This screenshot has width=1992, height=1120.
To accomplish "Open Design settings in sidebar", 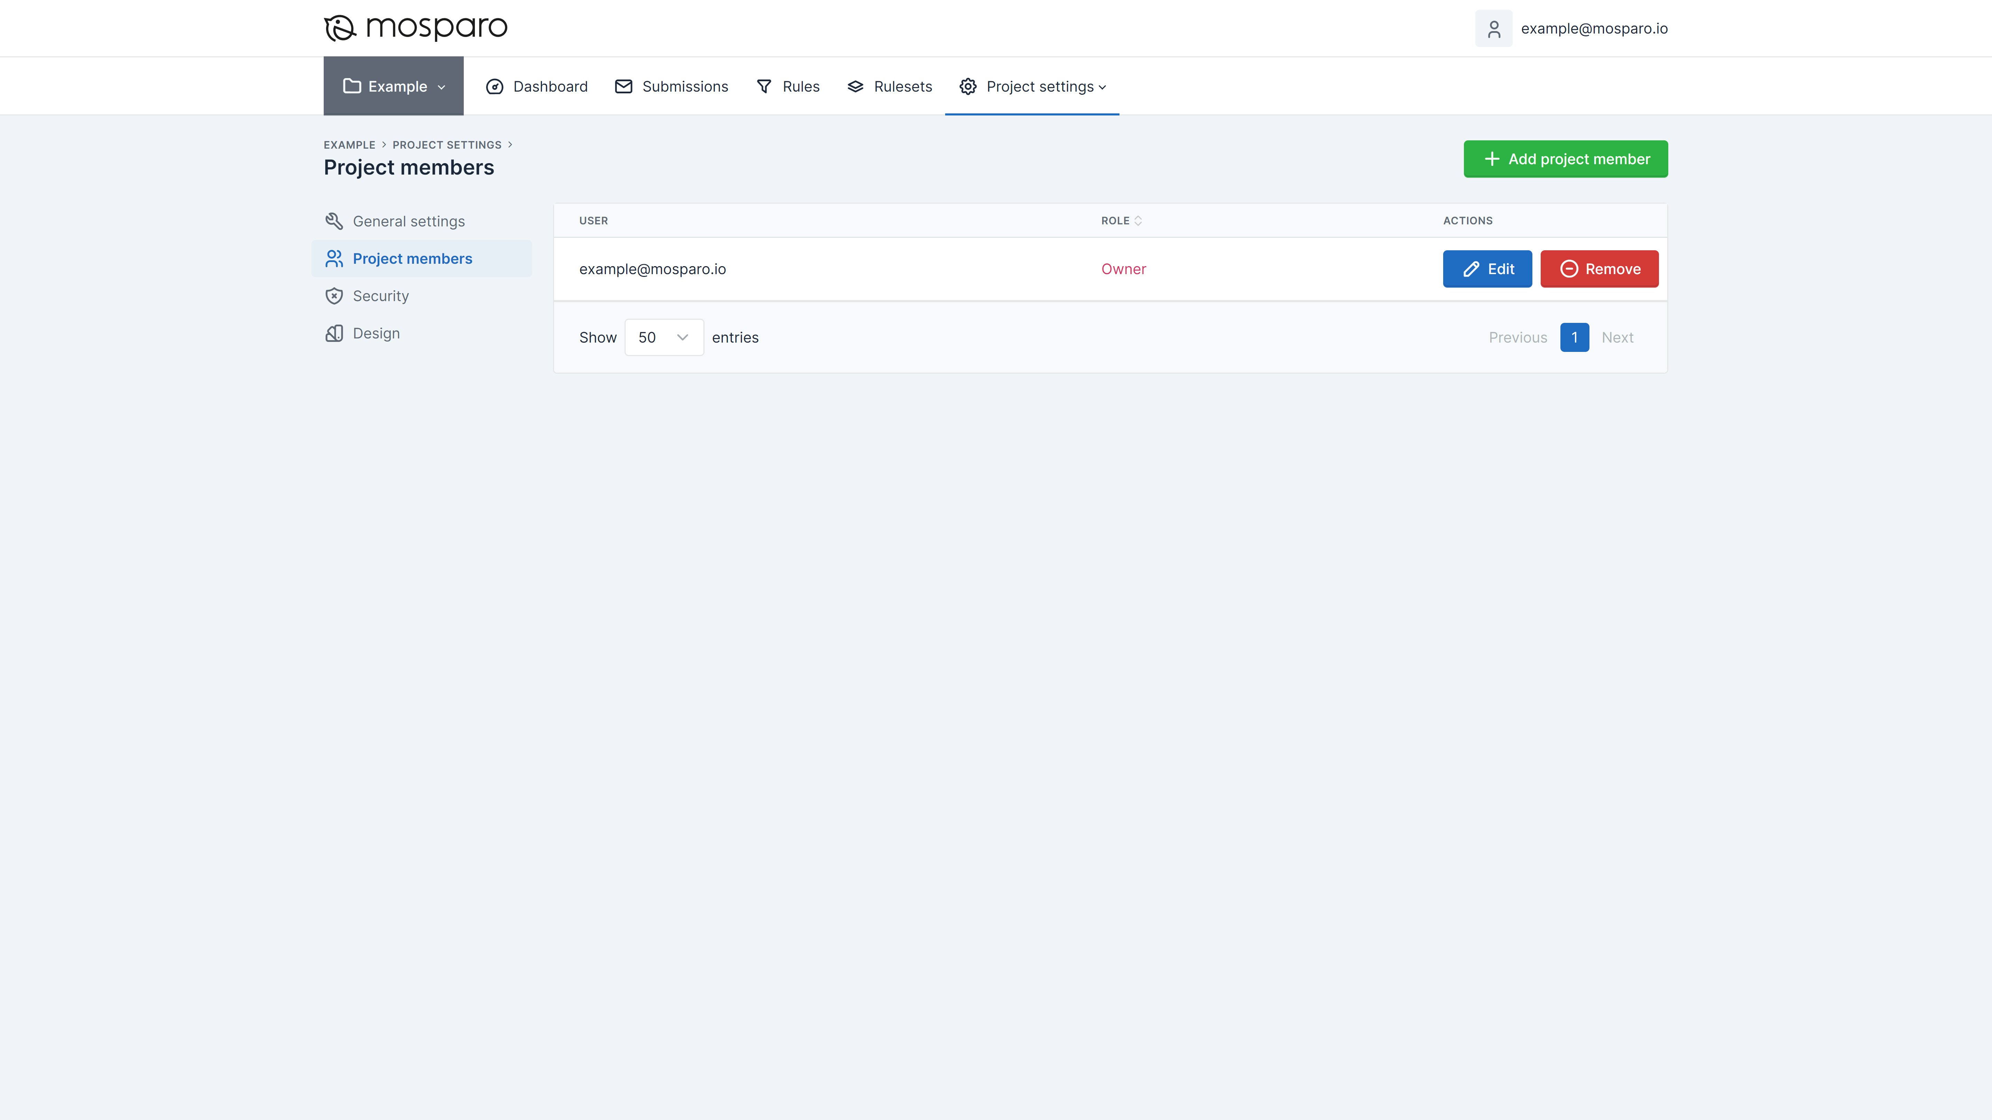I will pyautogui.click(x=422, y=333).
